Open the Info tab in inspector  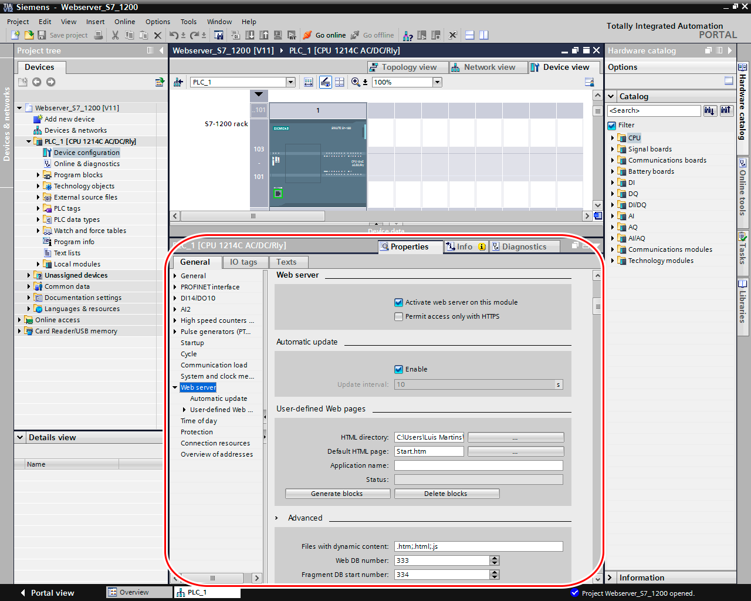point(466,247)
